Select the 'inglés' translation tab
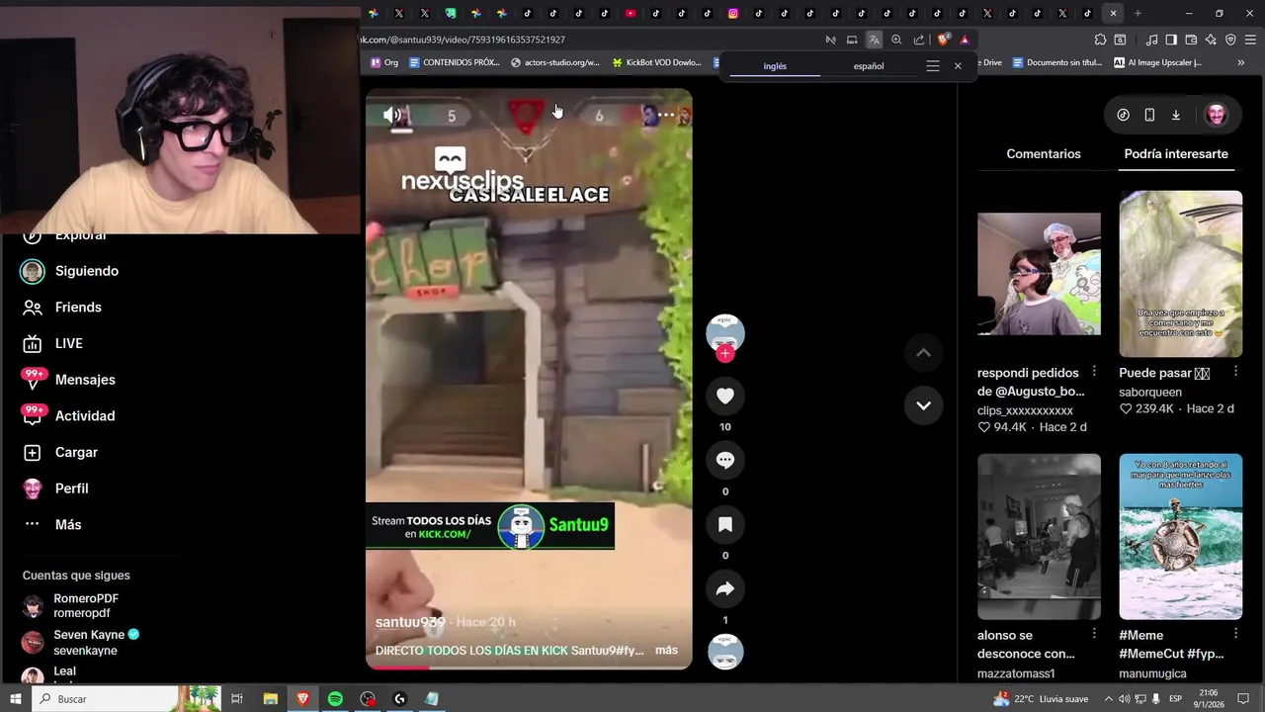The image size is (1265, 712). pos(775,66)
